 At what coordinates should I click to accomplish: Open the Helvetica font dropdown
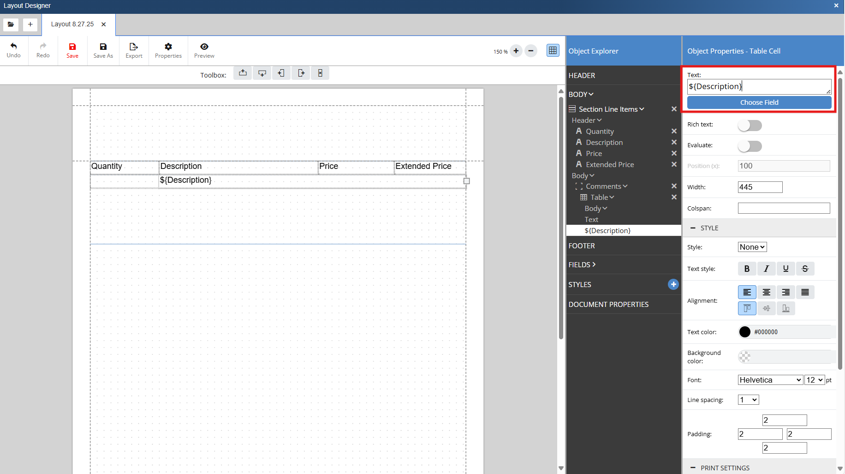[x=770, y=380]
